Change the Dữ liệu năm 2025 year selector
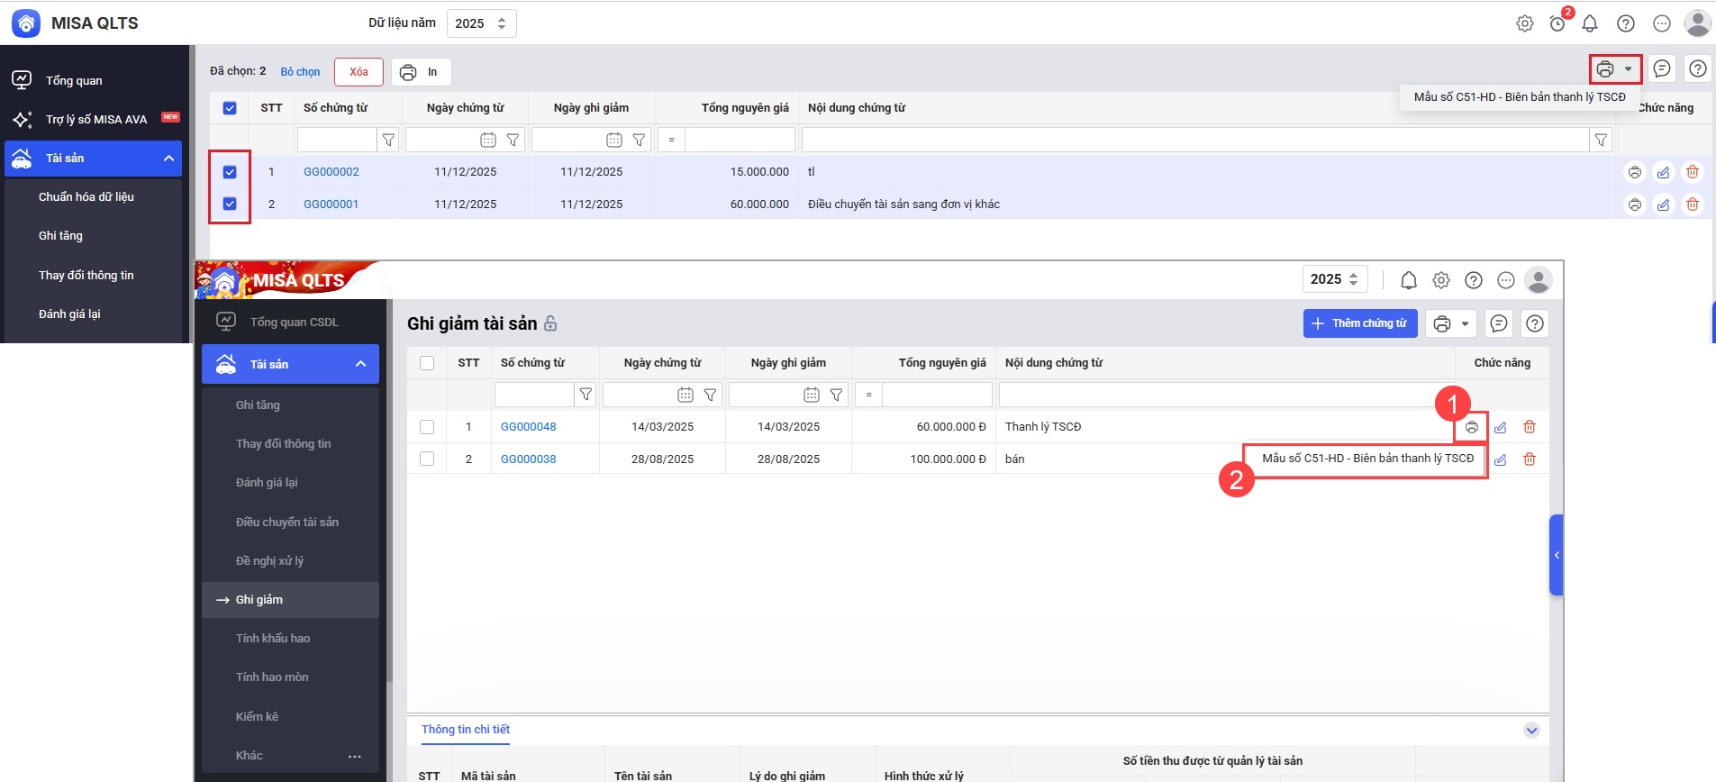1716x782 pixels. pos(481,23)
